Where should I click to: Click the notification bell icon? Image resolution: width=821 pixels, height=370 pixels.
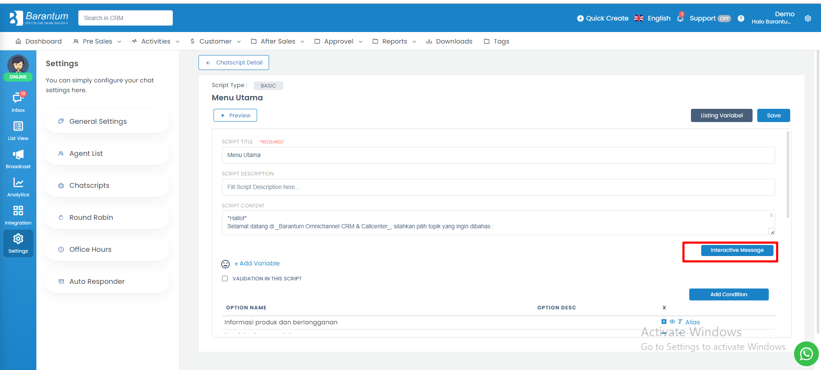(x=680, y=18)
